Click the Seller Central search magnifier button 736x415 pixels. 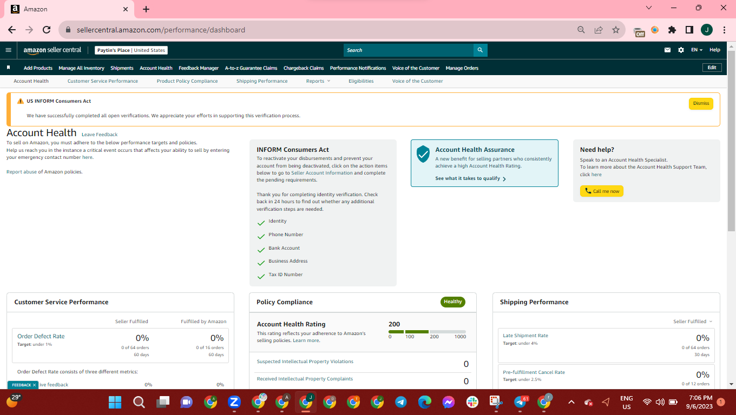click(480, 50)
